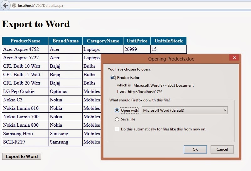This screenshot has width=251, height=171.
Task: Cancel the download dialog
Action: [x=222, y=149]
